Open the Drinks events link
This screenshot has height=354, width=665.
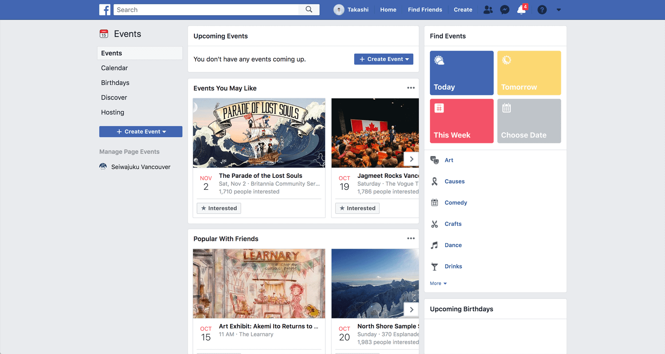[x=454, y=267]
